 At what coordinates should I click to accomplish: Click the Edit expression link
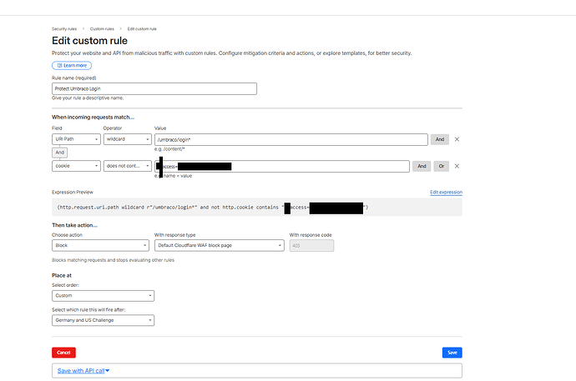coord(446,192)
